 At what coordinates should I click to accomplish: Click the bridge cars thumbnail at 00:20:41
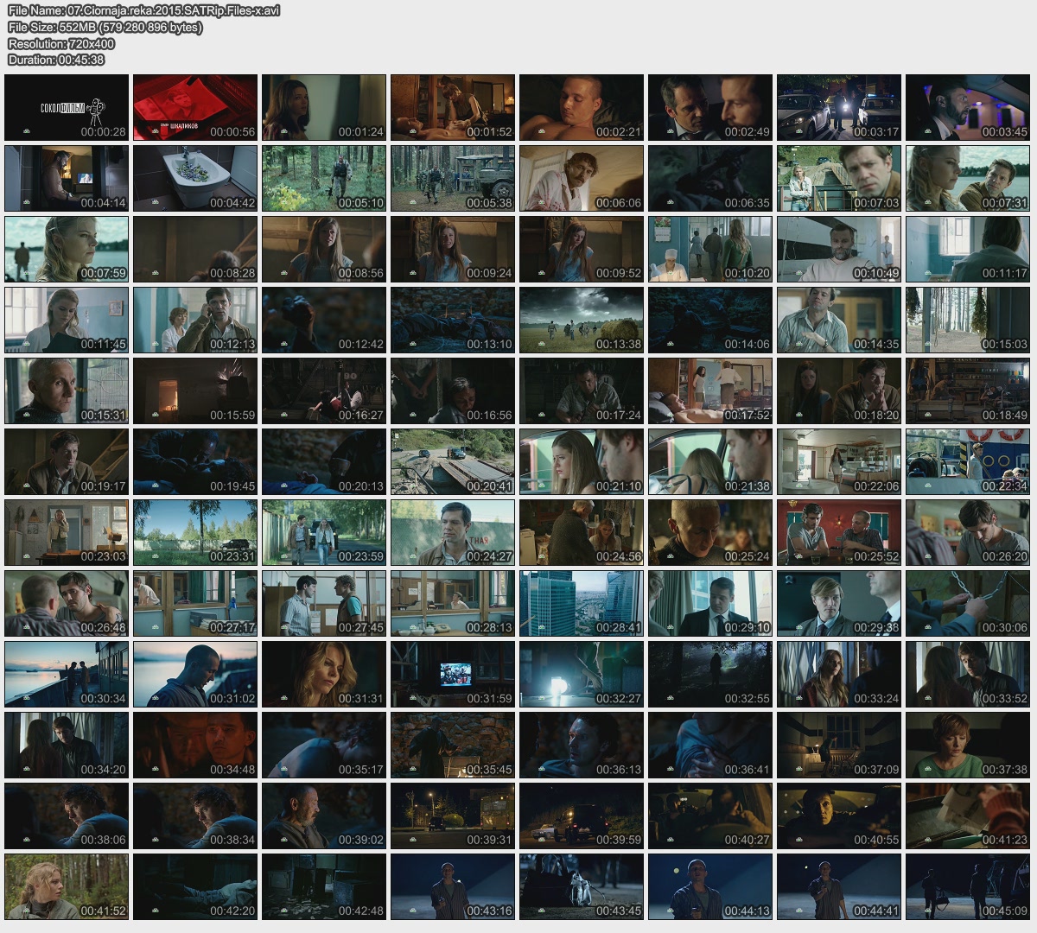click(x=453, y=461)
